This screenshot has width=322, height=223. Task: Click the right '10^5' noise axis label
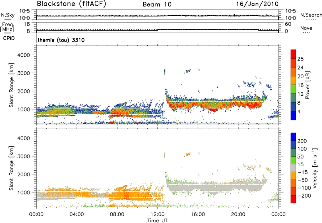[291, 11]
